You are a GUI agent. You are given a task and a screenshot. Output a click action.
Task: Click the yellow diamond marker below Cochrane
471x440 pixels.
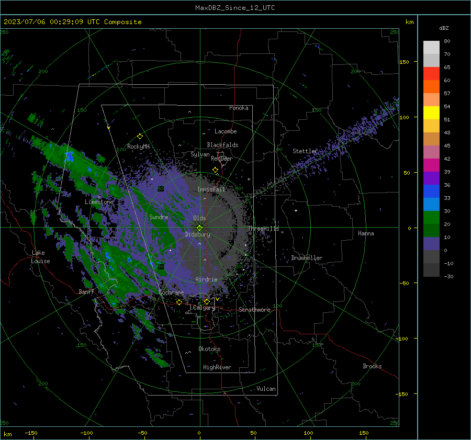[180, 302]
